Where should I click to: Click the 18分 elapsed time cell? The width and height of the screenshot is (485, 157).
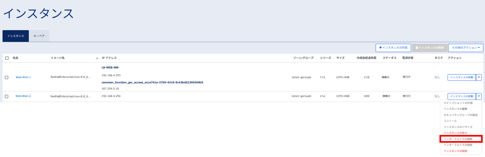tap(366, 96)
